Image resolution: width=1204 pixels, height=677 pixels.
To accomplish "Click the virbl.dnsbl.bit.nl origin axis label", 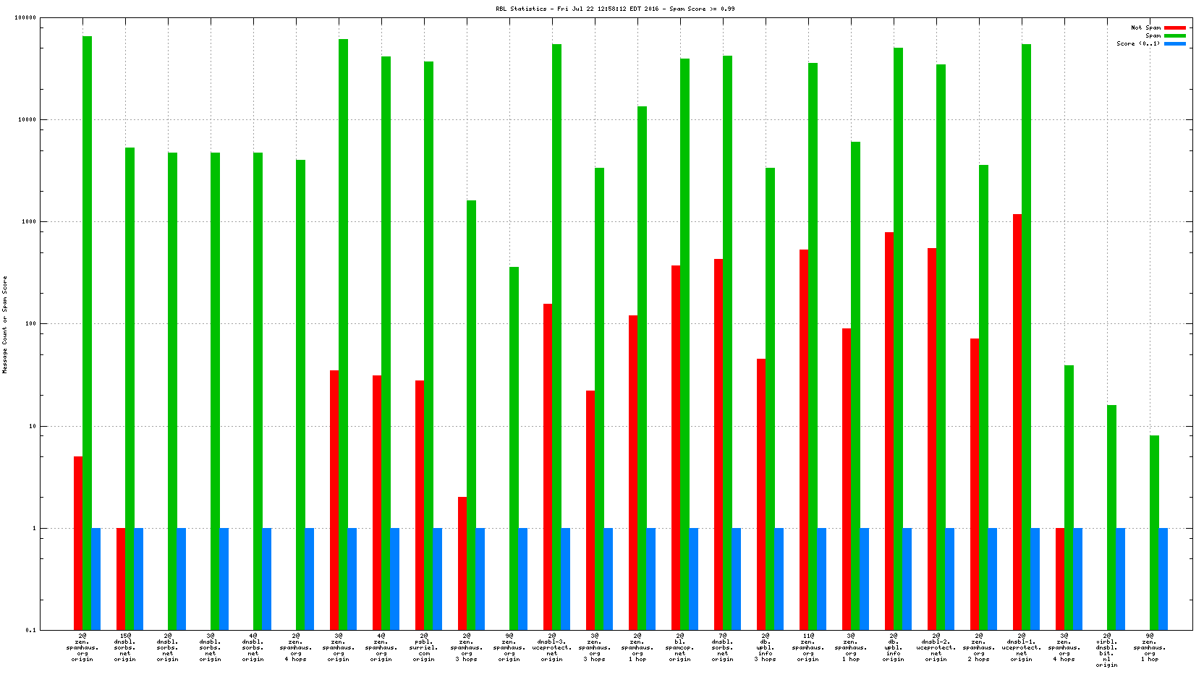I will [x=1106, y=650].
